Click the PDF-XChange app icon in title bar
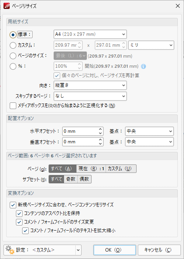This screenshot has width=184, height=259. coord(7,6)
